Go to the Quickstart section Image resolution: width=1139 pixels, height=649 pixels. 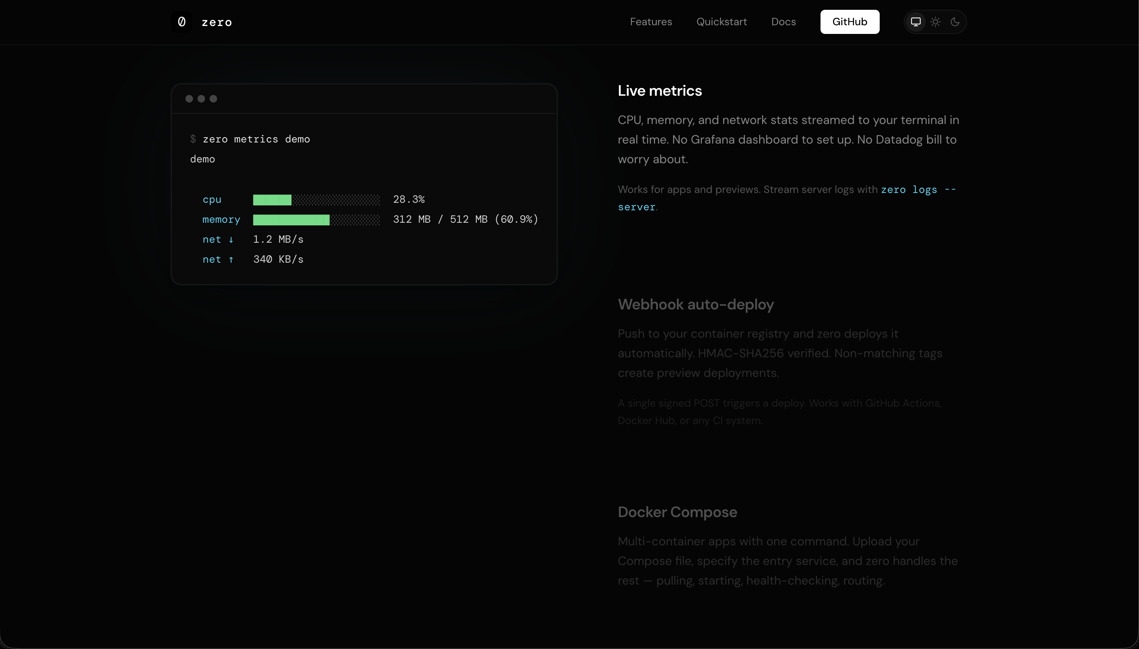pos(721,22)
